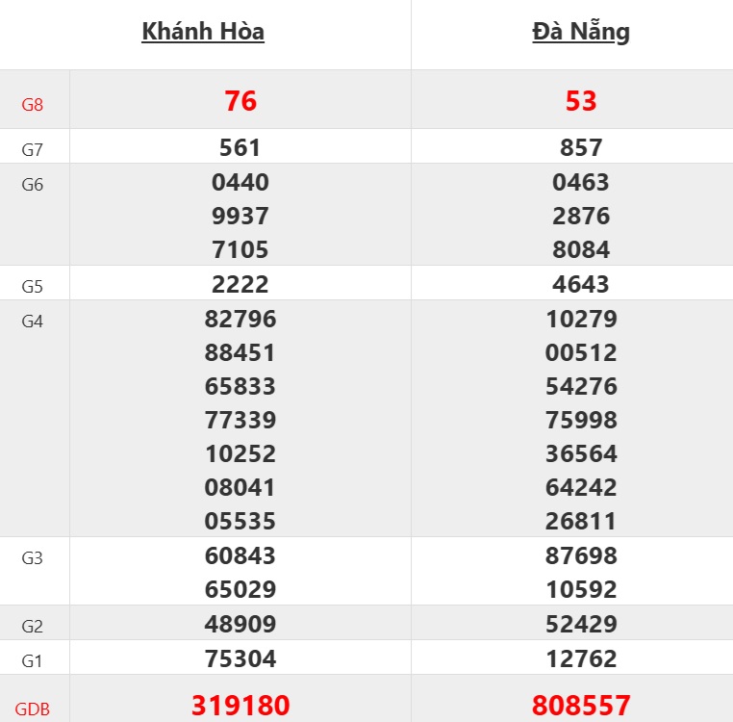Click the G2 prize row label

[x=33, y=627]
